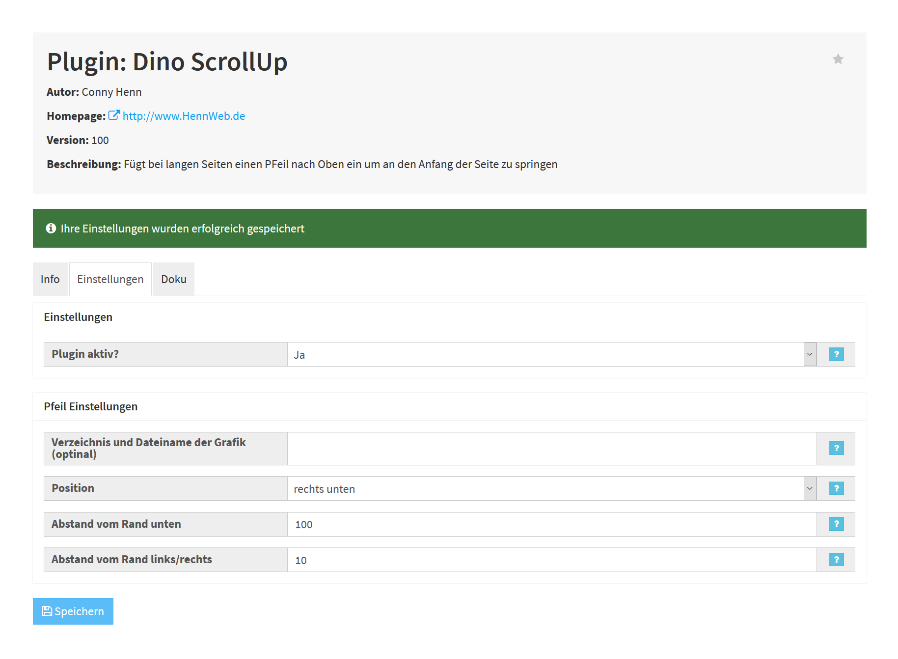
Task: Open help for Grafik Dateiname field
Action: [x=836, y=448]
